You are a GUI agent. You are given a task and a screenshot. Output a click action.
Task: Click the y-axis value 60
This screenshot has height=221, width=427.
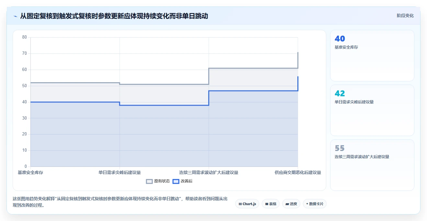(x=25, y=70)
